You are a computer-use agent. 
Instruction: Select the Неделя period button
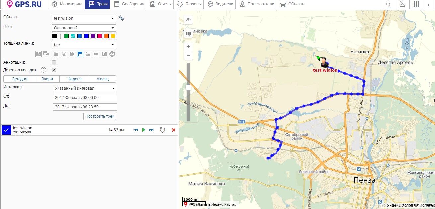(74, 79)
